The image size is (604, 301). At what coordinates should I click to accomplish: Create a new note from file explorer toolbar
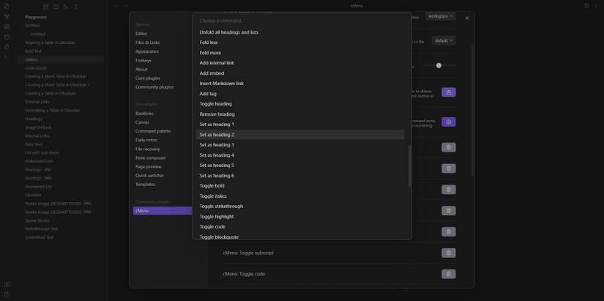tap(46, 7)
